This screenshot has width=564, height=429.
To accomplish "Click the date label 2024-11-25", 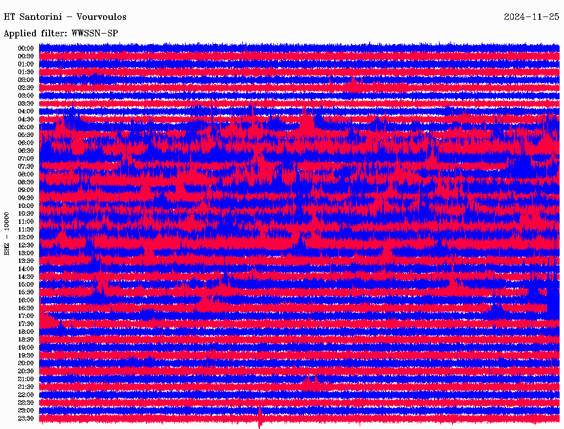I will pos(532,17).
